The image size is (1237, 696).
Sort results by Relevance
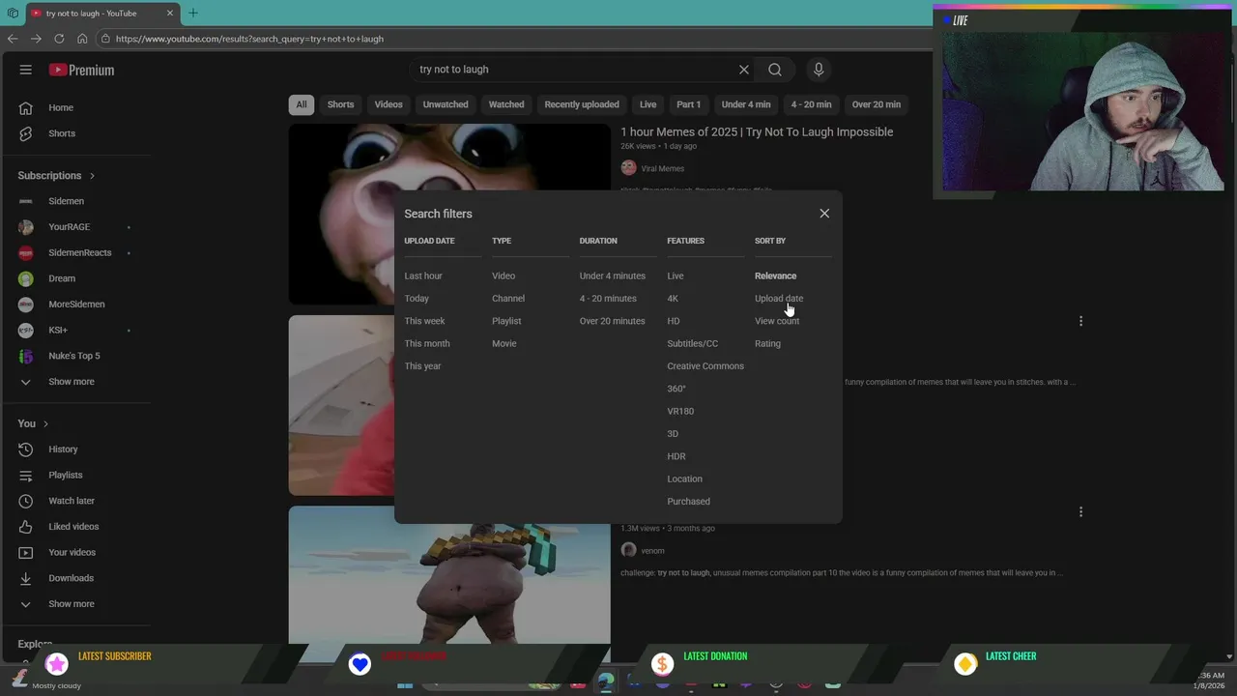coord(775,276)
